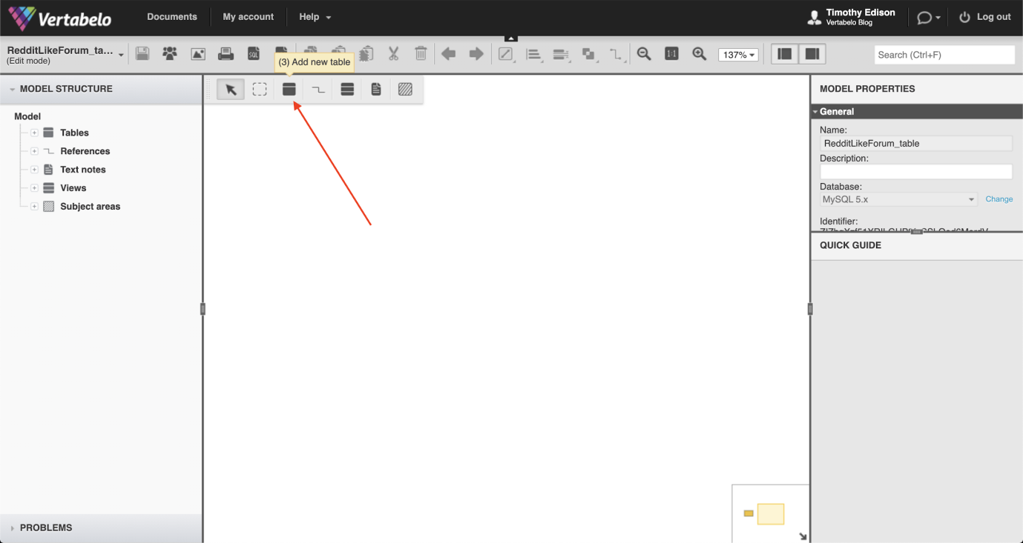Click the minimap collapse arrow icon
The image size is (1023, 543).
click(803, 536)
